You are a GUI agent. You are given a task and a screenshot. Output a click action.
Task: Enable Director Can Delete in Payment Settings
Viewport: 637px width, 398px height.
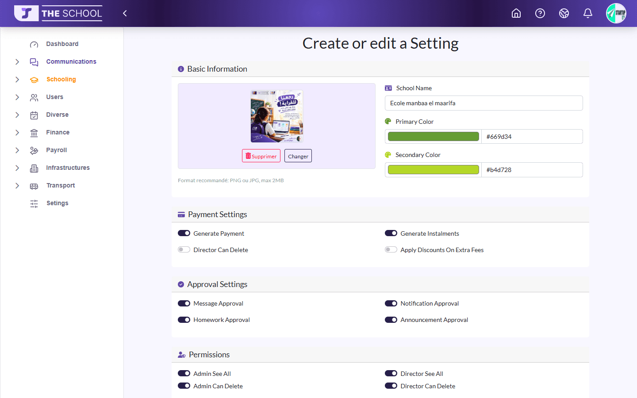pyautogui.click(x=184, y=249)
